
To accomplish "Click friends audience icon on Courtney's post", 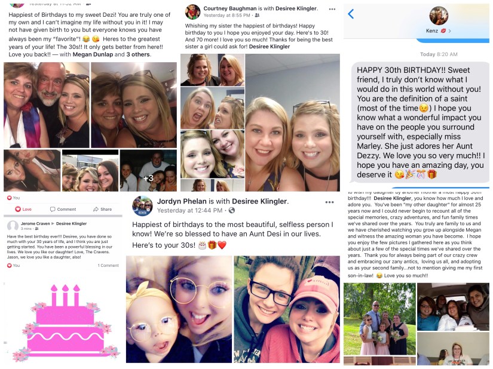I will click(257, 16).
